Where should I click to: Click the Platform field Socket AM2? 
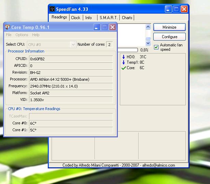pyautogui.click(x=71, y=93)
